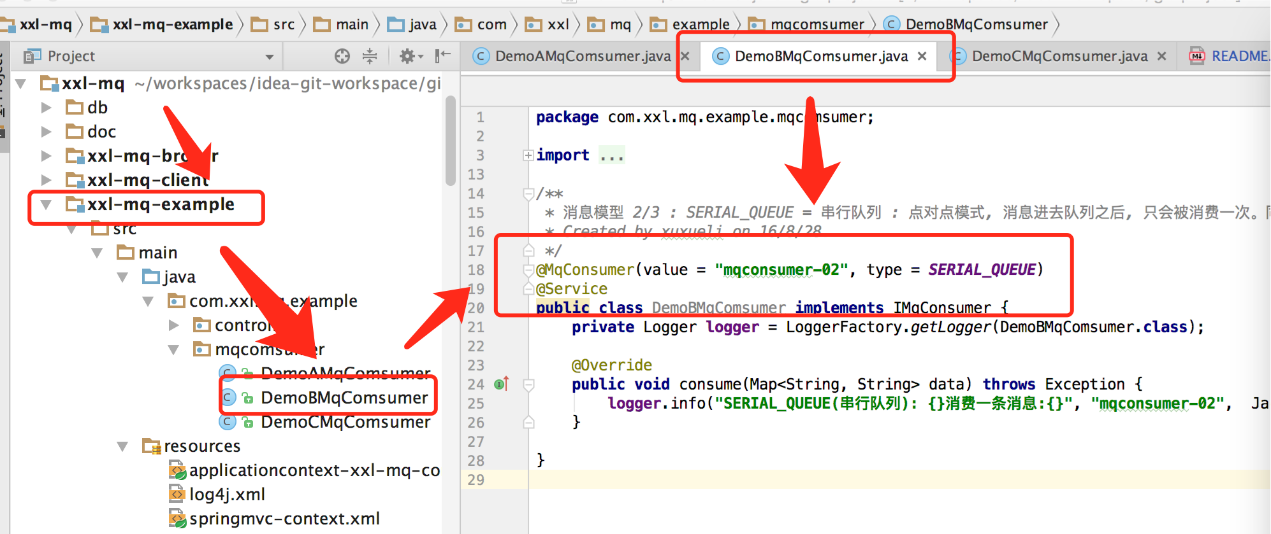
Task: Click com in the breadcrumb bar
Action: (x=481, y=24)
